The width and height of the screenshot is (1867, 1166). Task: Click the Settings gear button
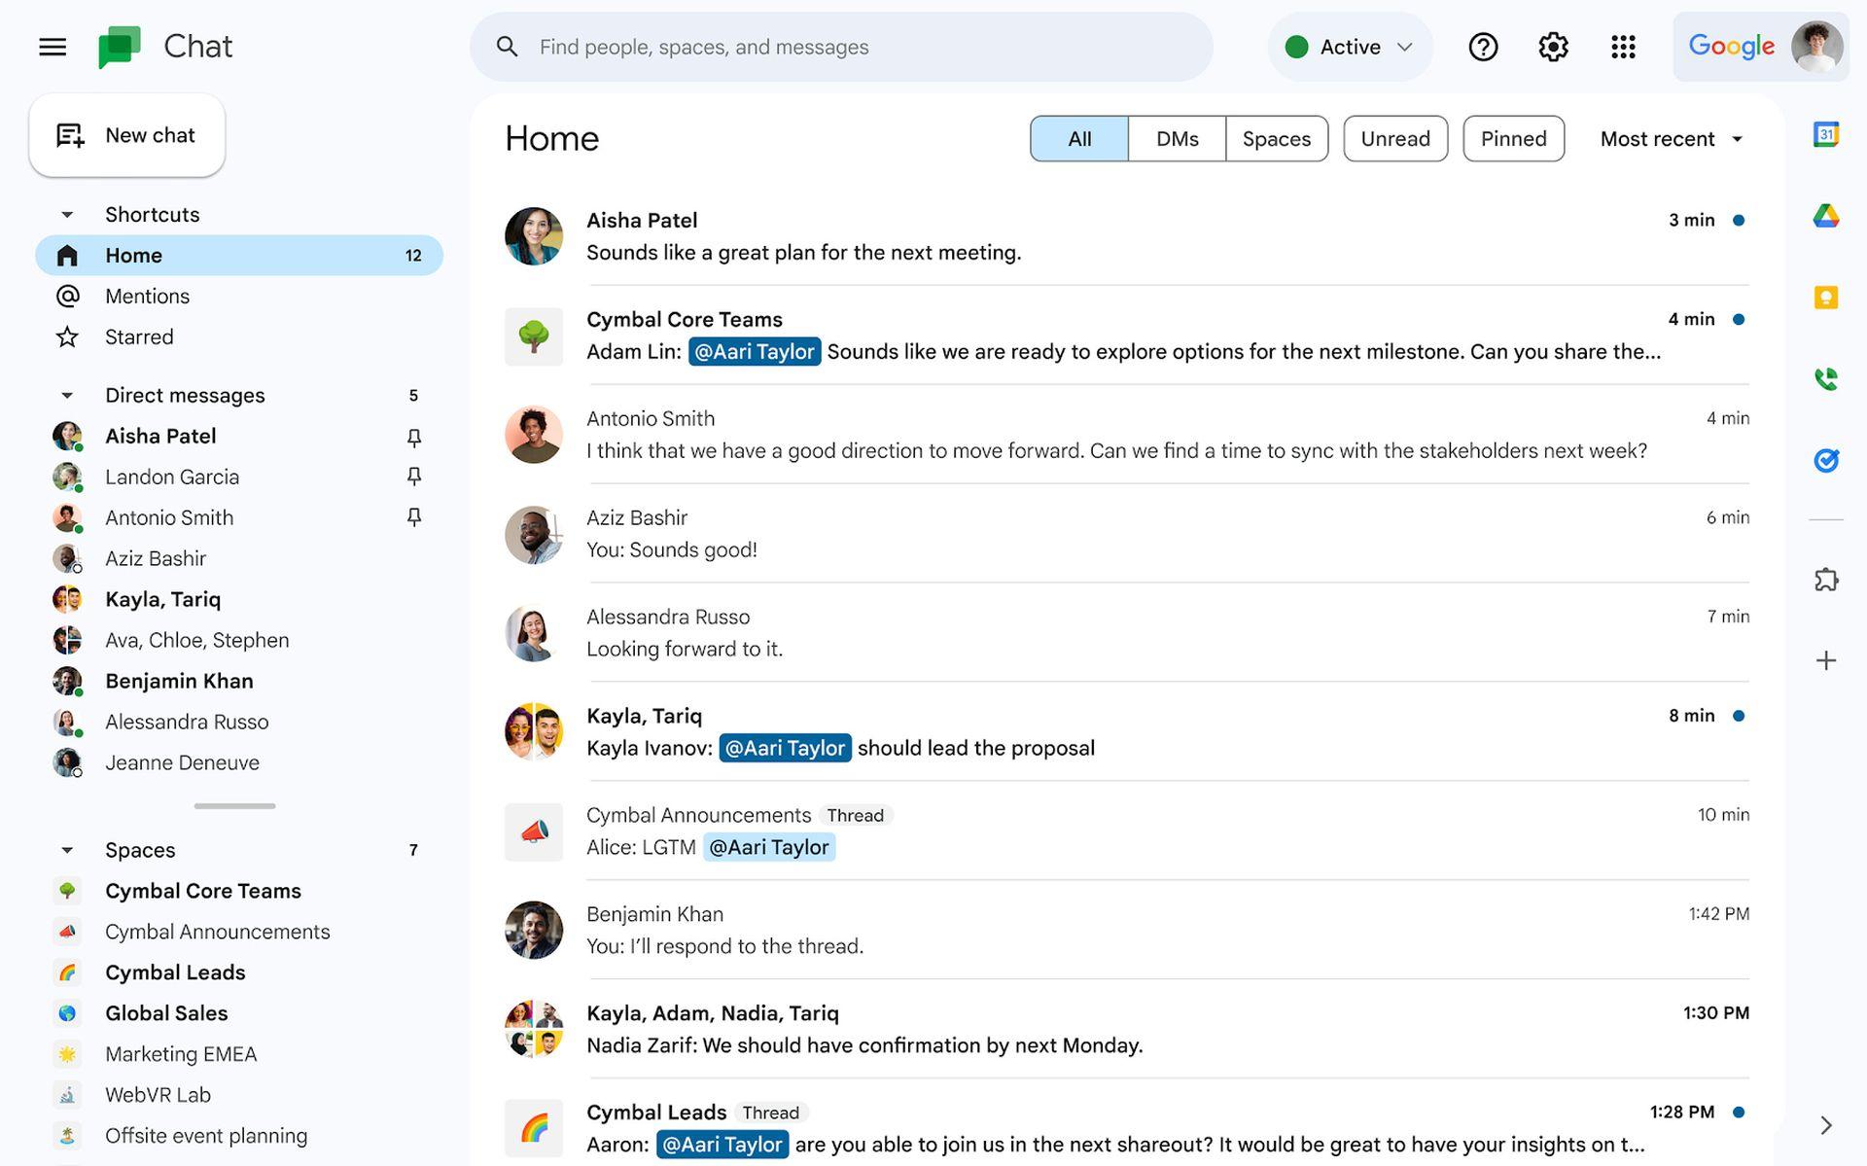(1553, 45)
